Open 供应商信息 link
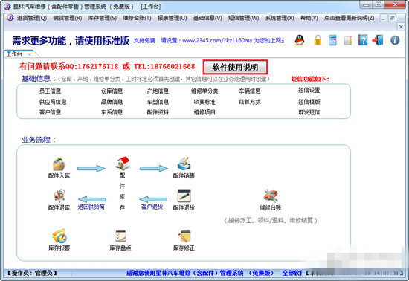 pyautogui.click(x=53, y=102)
